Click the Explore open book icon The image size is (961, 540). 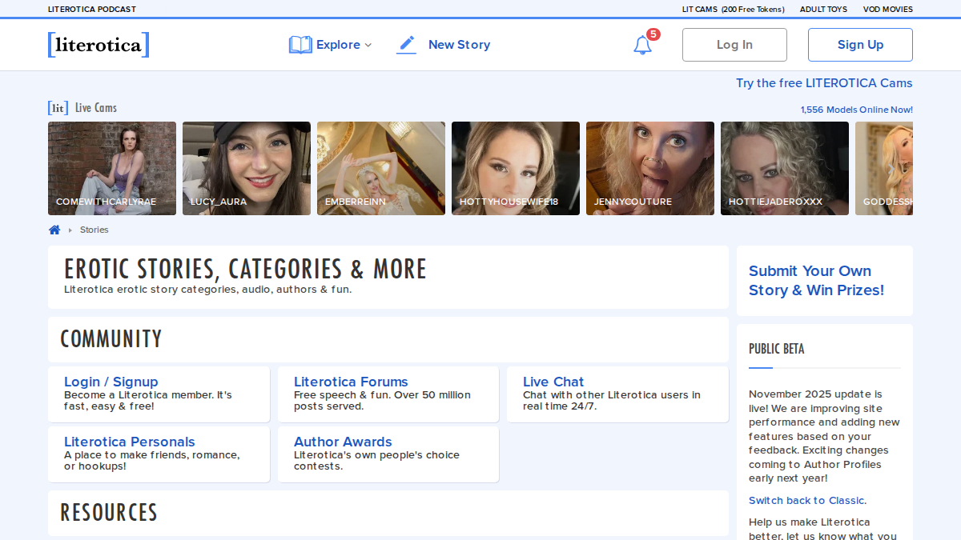tap(300, 45)
